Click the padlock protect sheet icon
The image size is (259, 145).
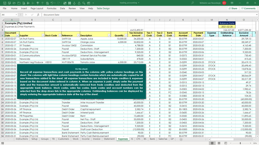[x=79, y=3]
